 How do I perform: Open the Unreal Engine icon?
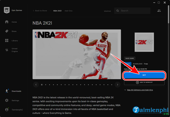pos(7,50)
